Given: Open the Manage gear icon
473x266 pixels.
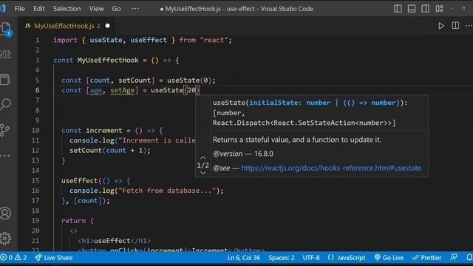Looking at the screenshot, I should (5, 238).
